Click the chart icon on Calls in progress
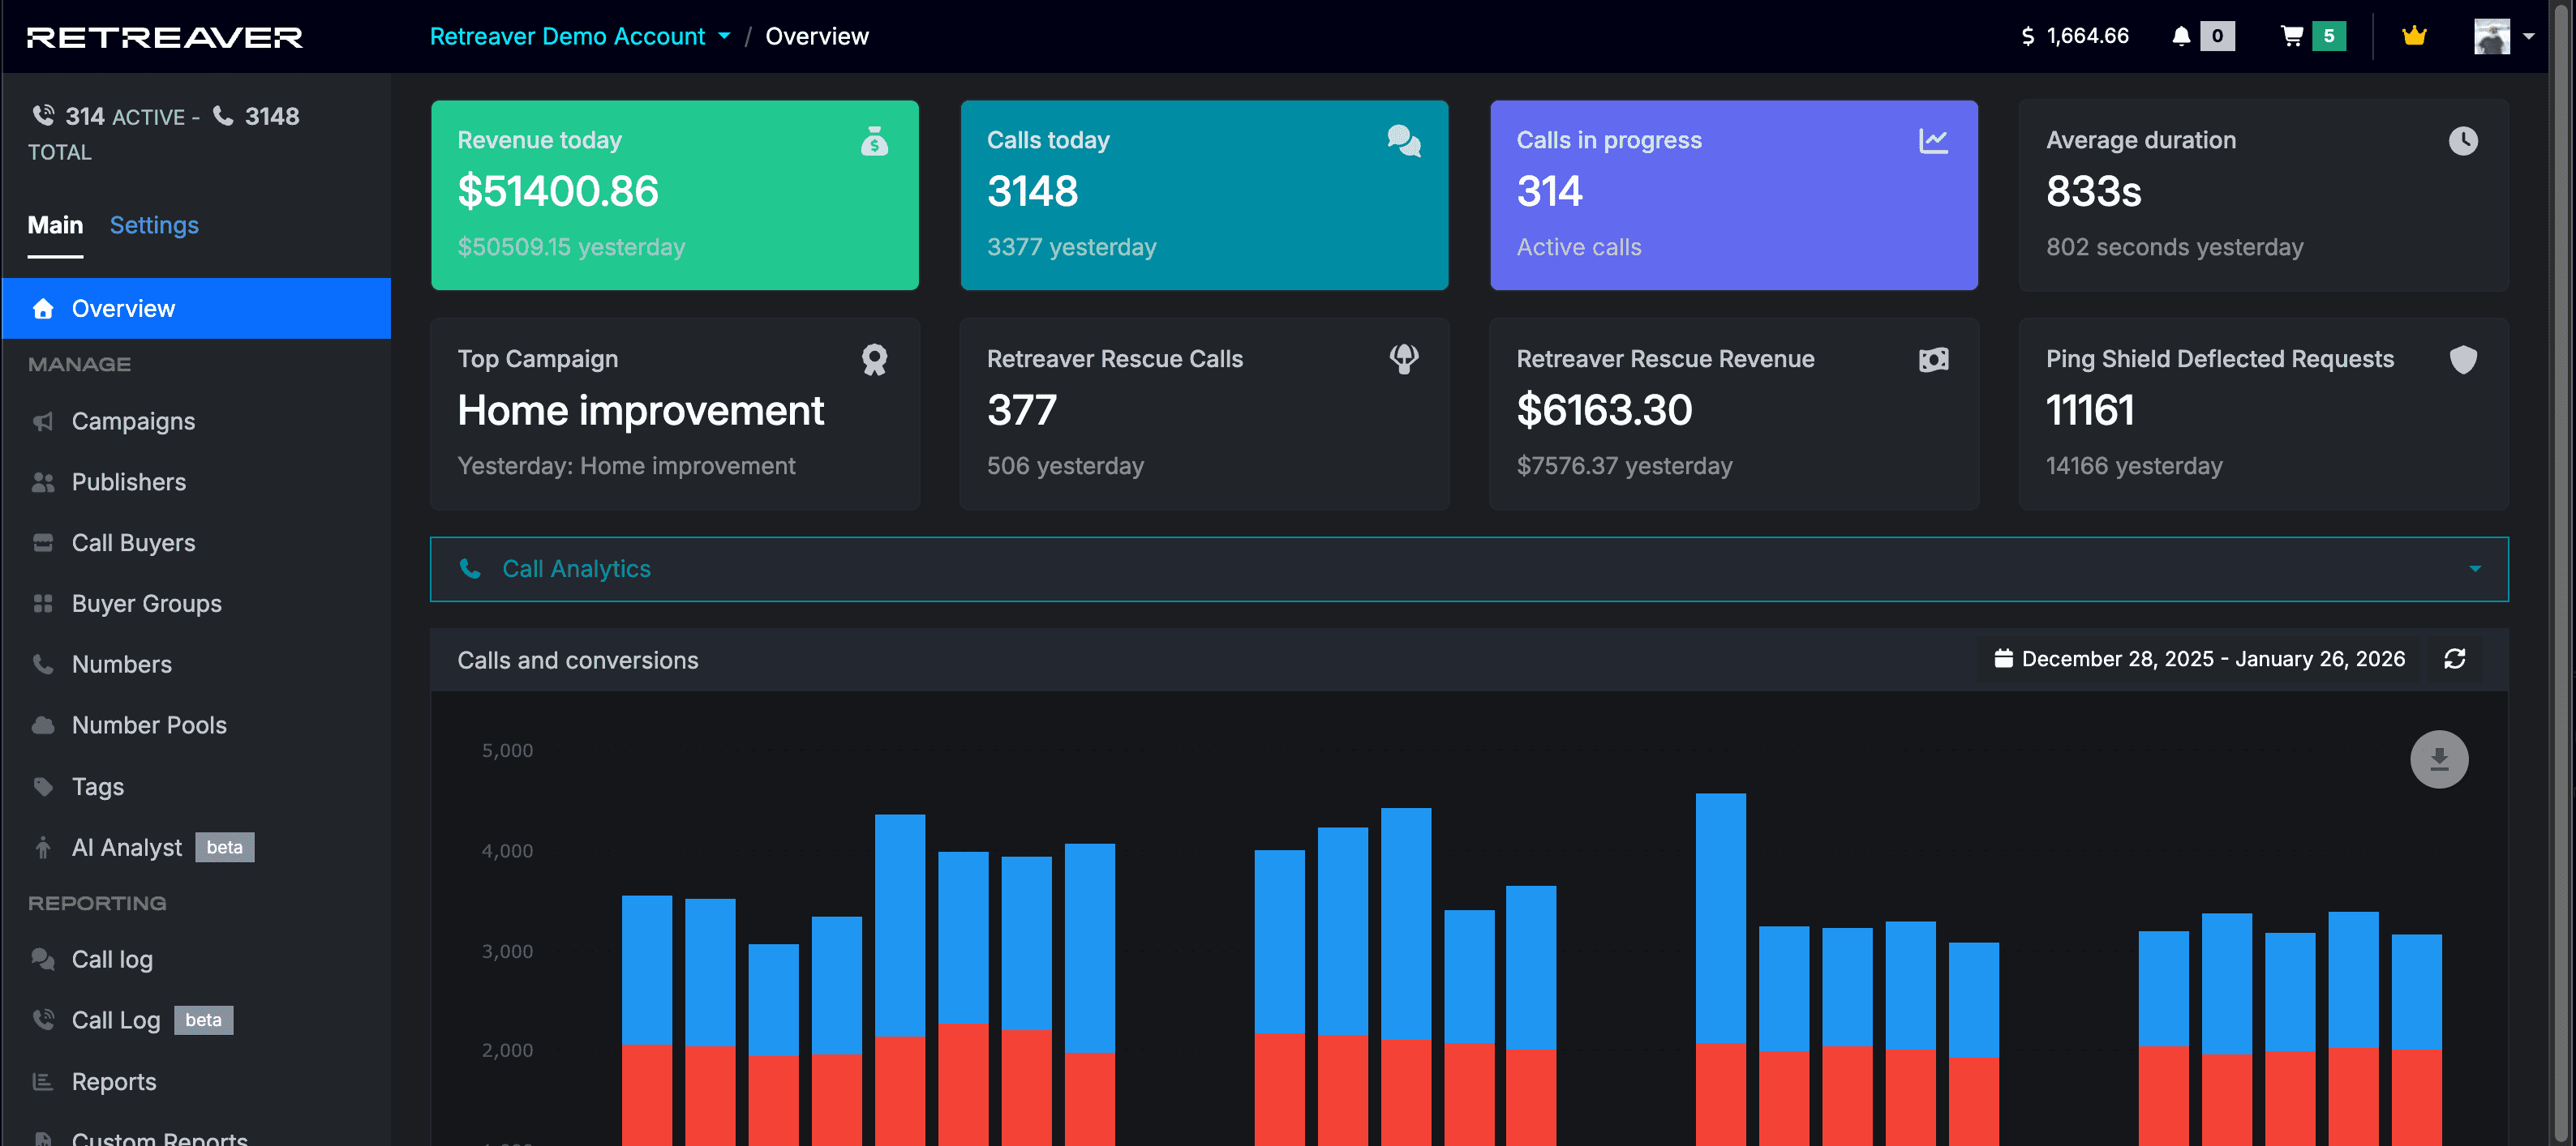The height and width of the screenshot is (1146, 2576). (x=1933, y=141)
